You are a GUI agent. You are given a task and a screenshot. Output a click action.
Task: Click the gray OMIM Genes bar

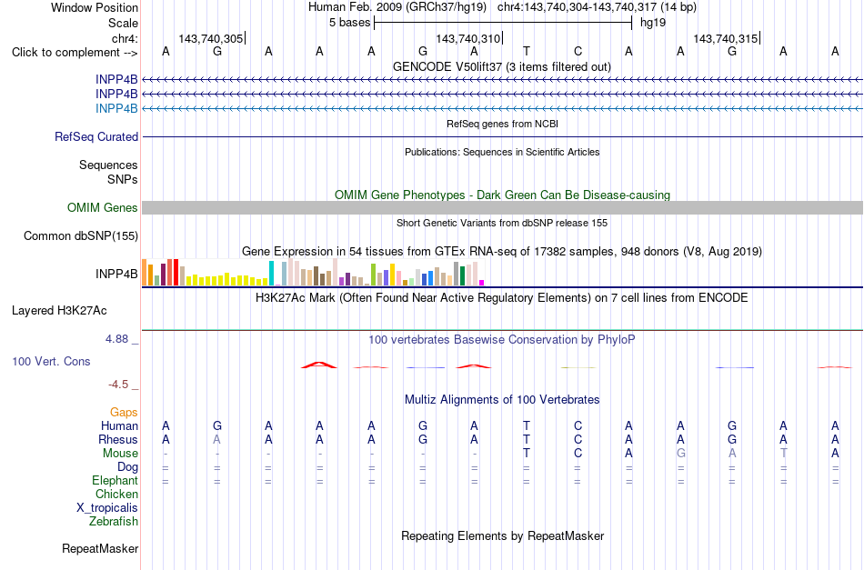(x=502, y=207)
